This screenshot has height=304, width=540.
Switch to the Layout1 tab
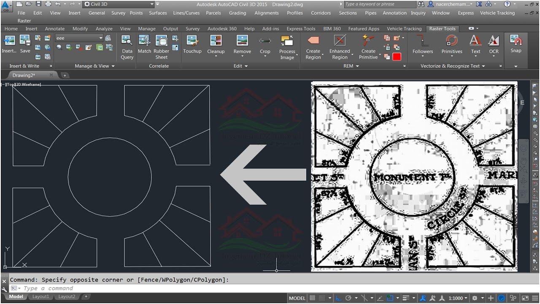pyautogui.click(x=40, y=296)
